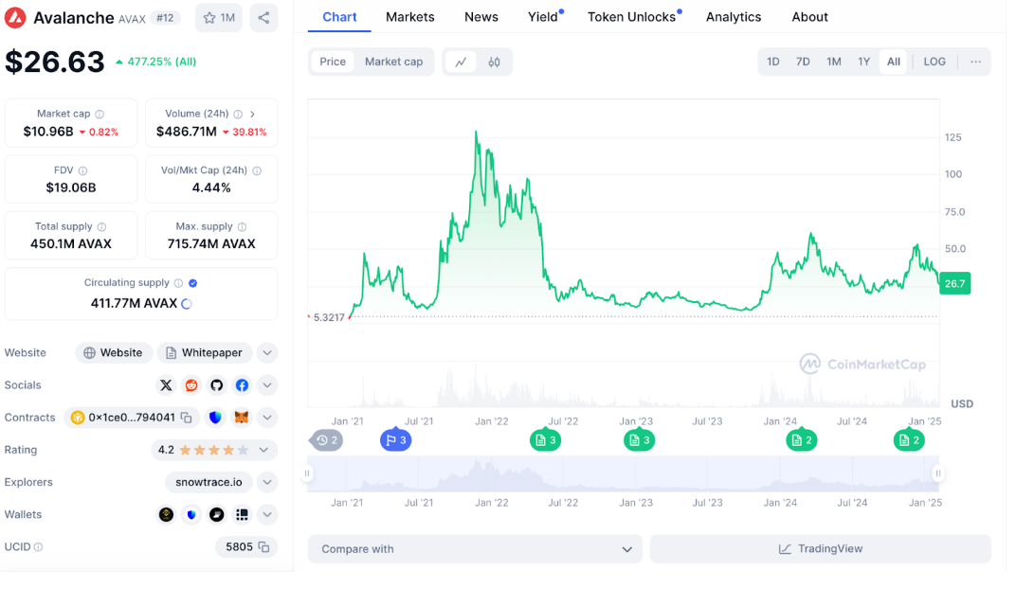Open the share icon beside the watchlist star
Image resolution: width=1016 pixels, height=589 pixels.
pos(263,17)
